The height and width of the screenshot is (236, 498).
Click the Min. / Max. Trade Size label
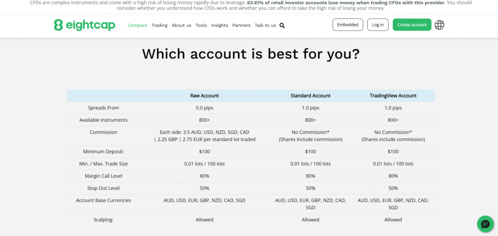(104, 164)
